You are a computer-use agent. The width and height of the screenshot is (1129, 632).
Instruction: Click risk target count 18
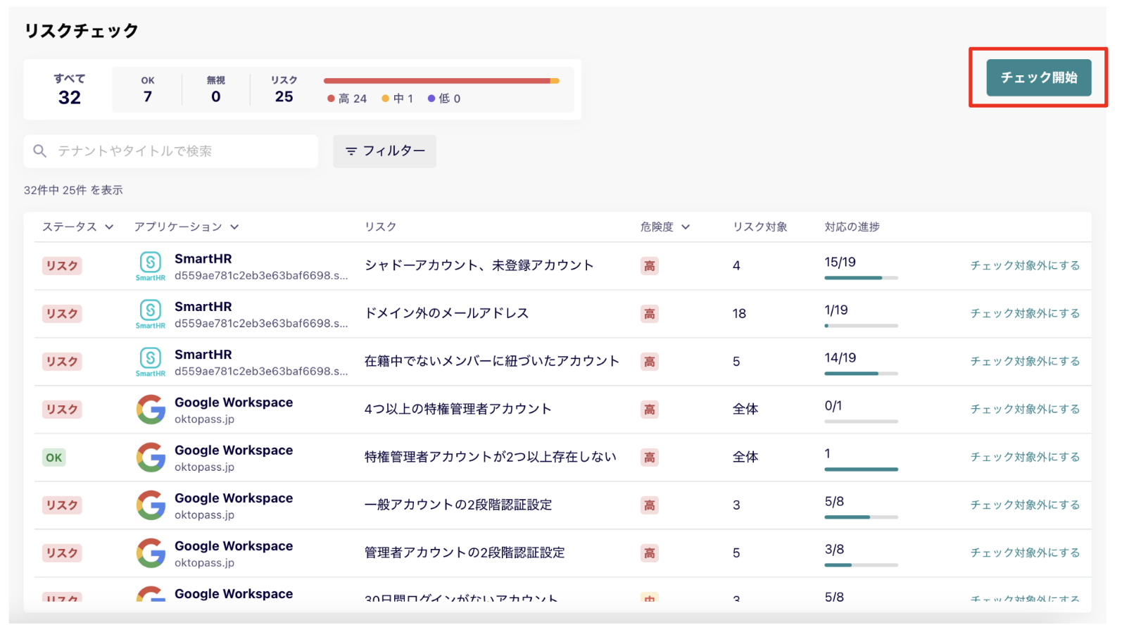click(x=739, y=314)
